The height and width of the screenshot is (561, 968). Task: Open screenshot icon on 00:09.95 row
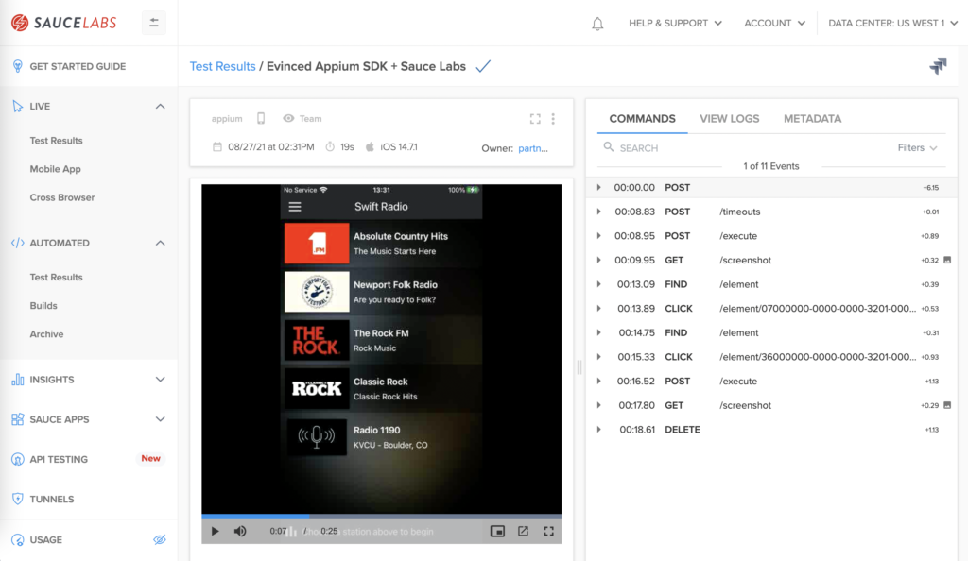coord(947,260)
